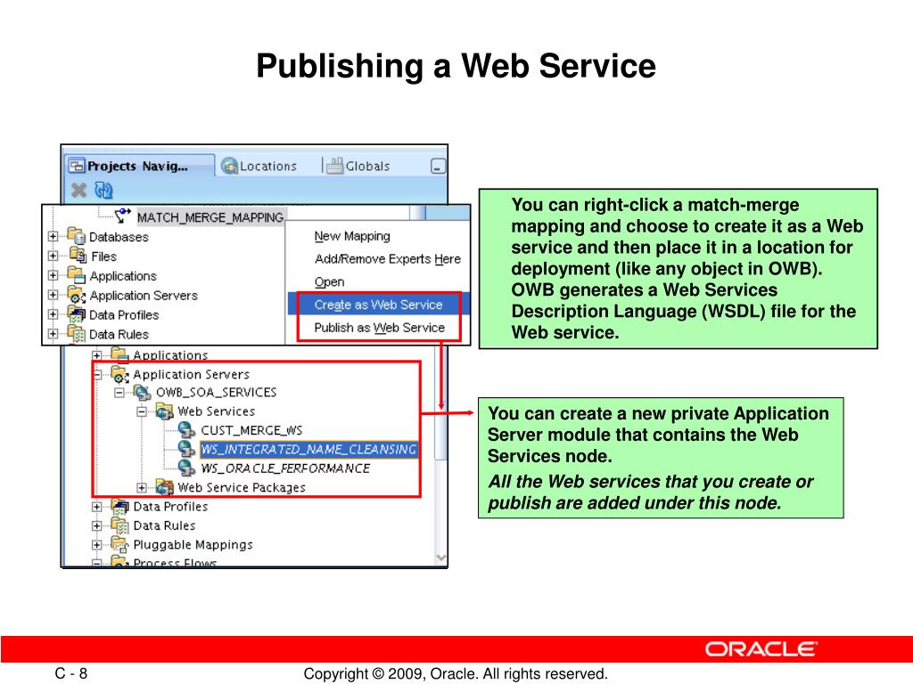
Task: Click the Projects Navigator tab icon
Action: click(77, 167)
